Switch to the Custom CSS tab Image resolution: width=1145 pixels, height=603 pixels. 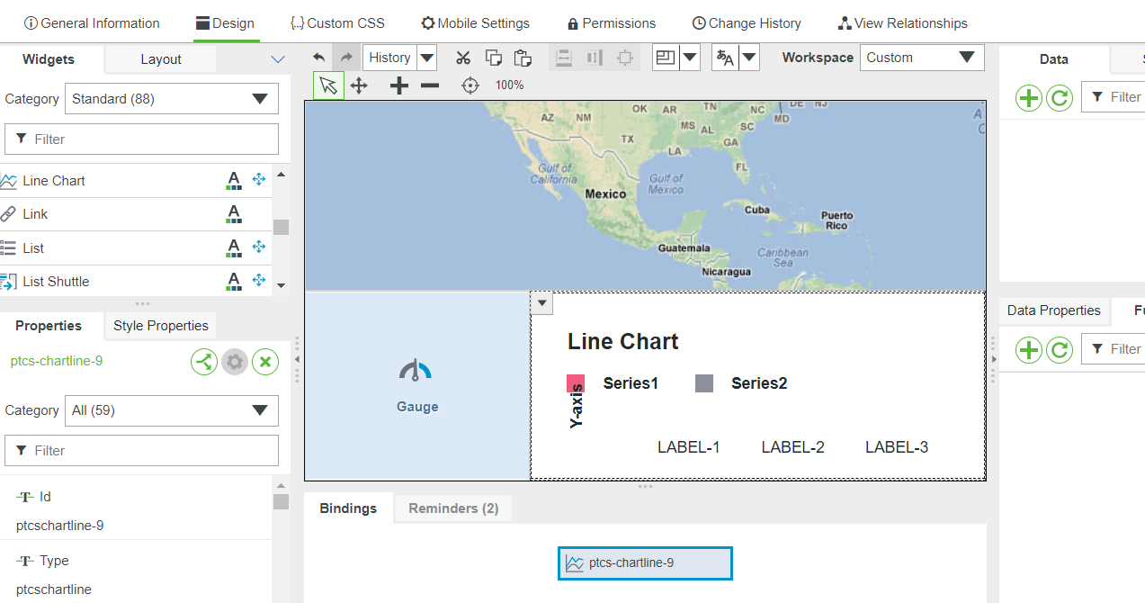pyautogui.click(x=336, y=23)
